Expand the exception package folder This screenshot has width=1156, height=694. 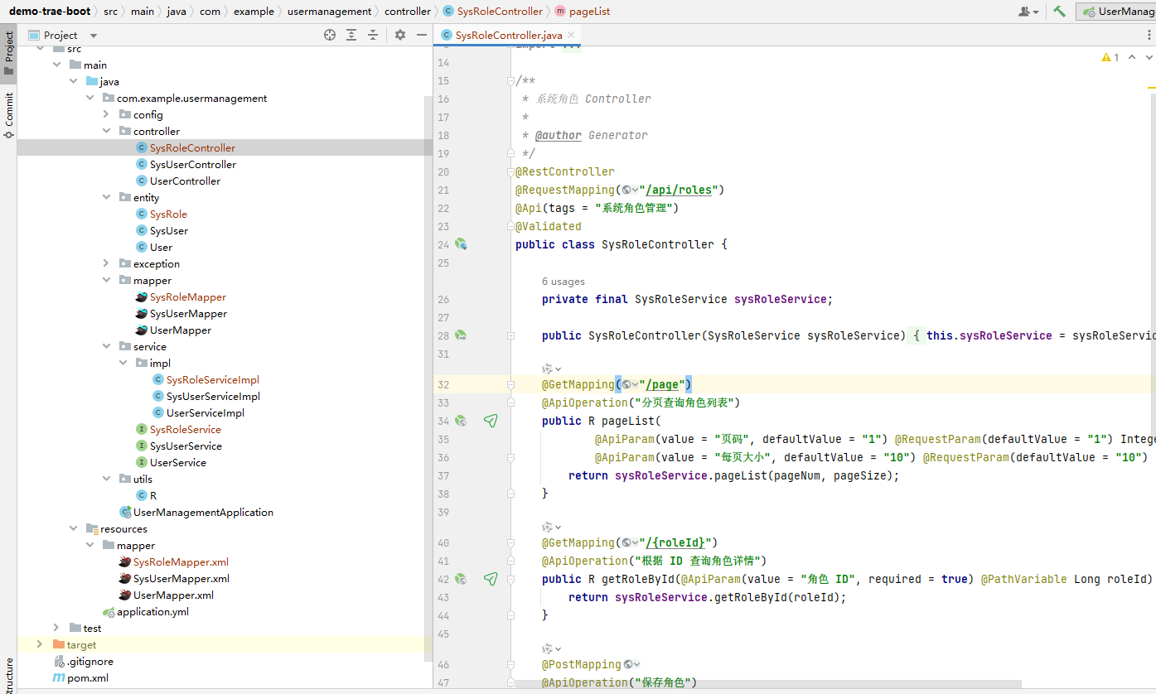tap(106, 263)
